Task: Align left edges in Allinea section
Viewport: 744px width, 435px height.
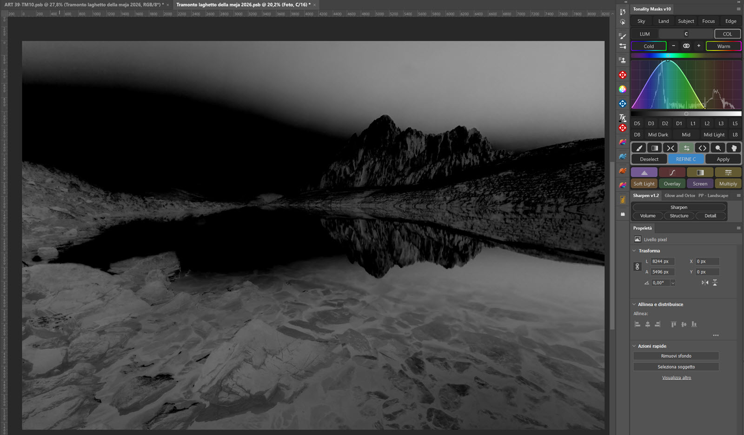Action: click(638, 324)
